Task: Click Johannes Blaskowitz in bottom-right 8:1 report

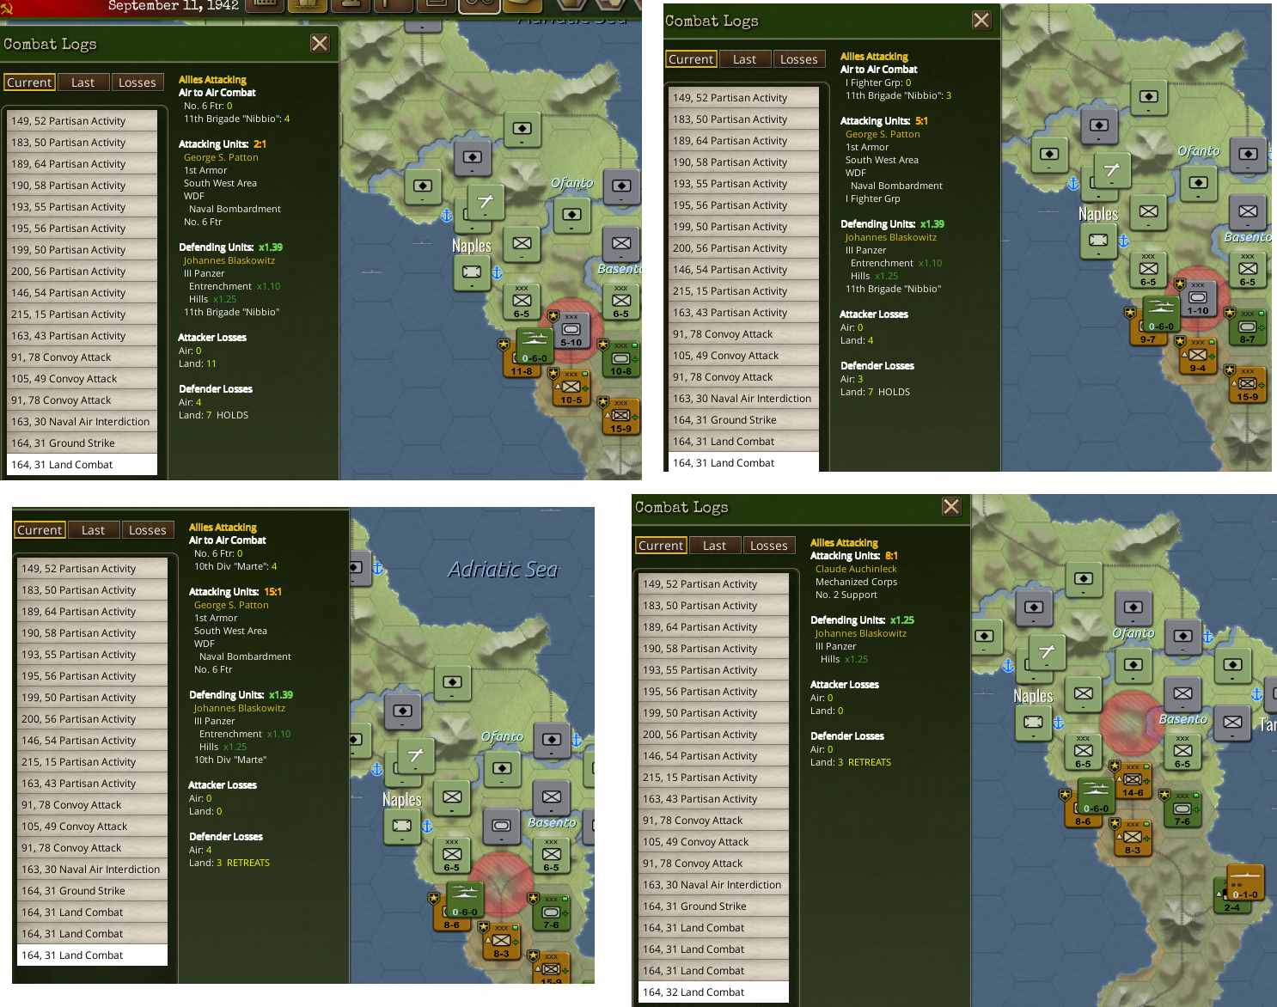Action: point(861,633)
